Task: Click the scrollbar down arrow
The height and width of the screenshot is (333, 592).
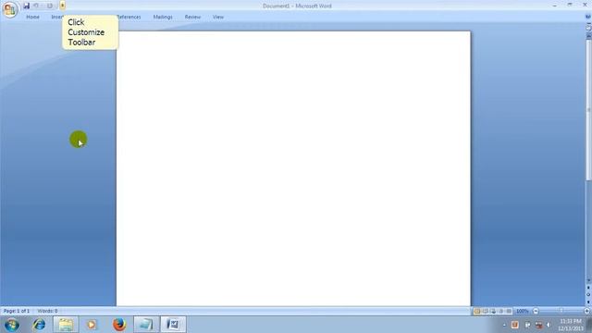Action: (x=588, y=281)
